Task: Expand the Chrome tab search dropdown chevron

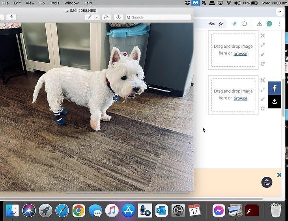Action: pyautogui.click(x=280, y=12)
